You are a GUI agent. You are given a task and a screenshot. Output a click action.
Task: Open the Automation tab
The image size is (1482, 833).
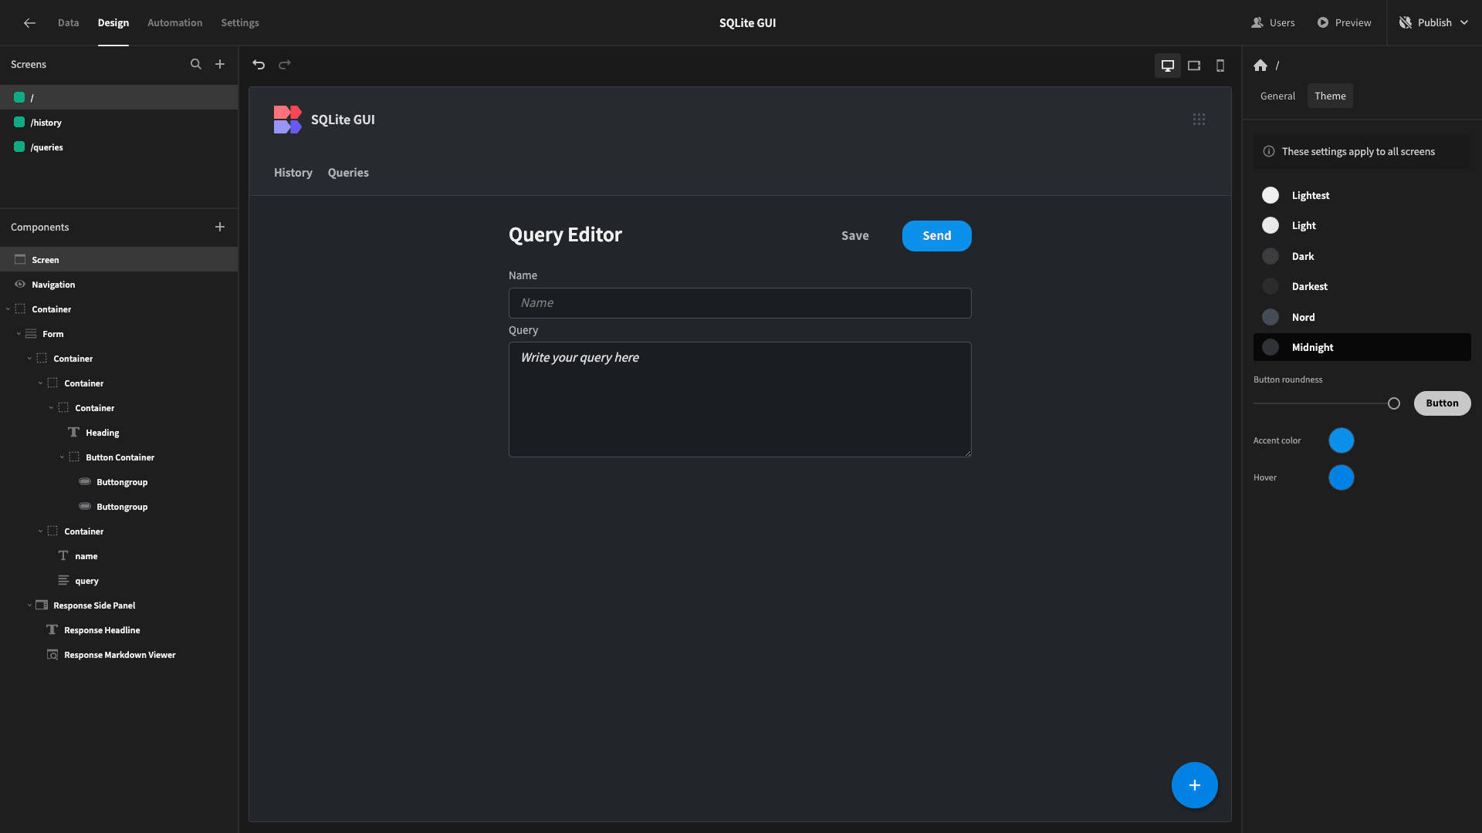point(175,23)
